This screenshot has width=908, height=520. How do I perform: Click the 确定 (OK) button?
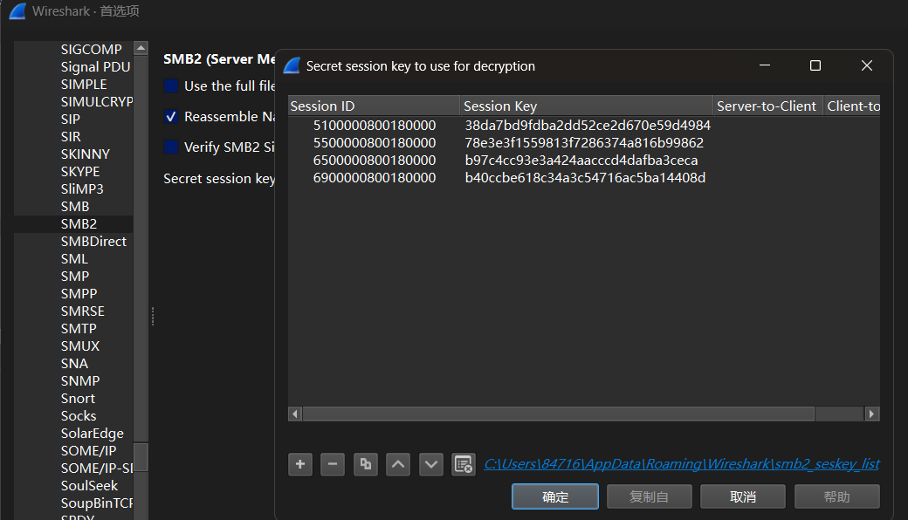click(x=555, y=496)
